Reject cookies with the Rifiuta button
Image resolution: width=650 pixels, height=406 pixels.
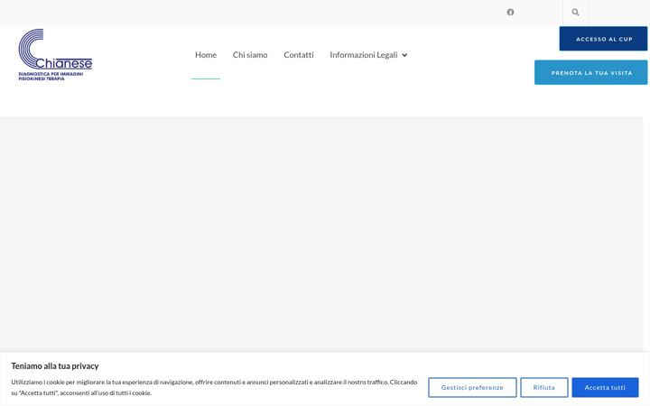coord(543,387)
